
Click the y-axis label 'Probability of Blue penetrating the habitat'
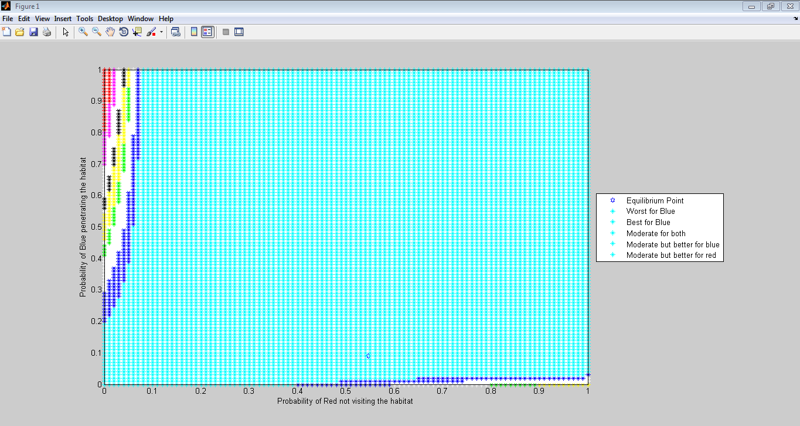pyautogui.click(x=83, y=227)
